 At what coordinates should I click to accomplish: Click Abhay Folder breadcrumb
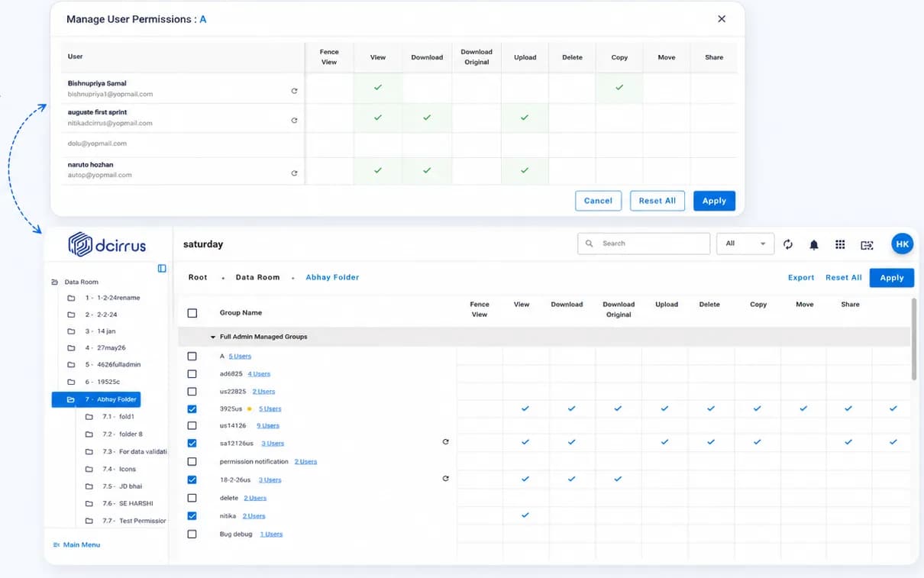point(332,277)
